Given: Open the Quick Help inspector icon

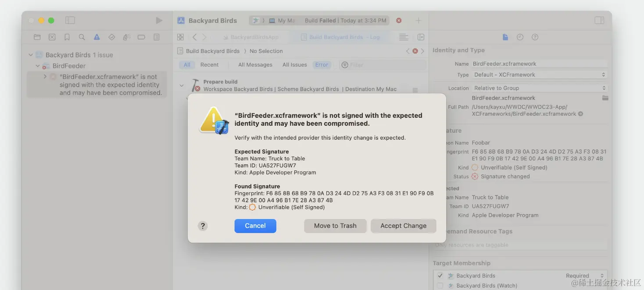Looking at the screenshot, I should [x=535, y=37].
